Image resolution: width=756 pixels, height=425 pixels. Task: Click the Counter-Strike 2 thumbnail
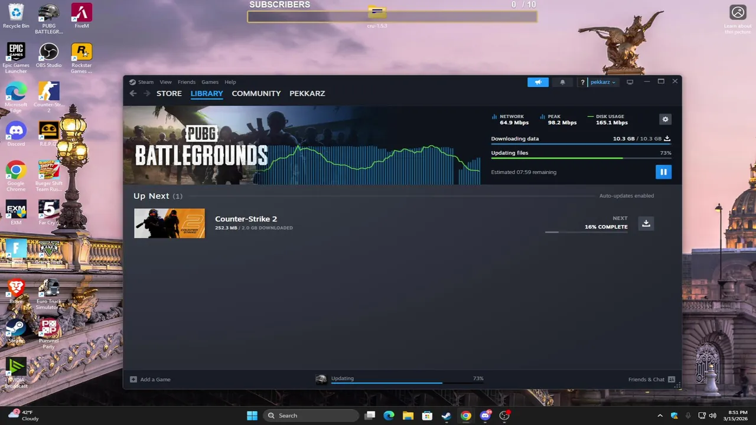tap(170, 223)
